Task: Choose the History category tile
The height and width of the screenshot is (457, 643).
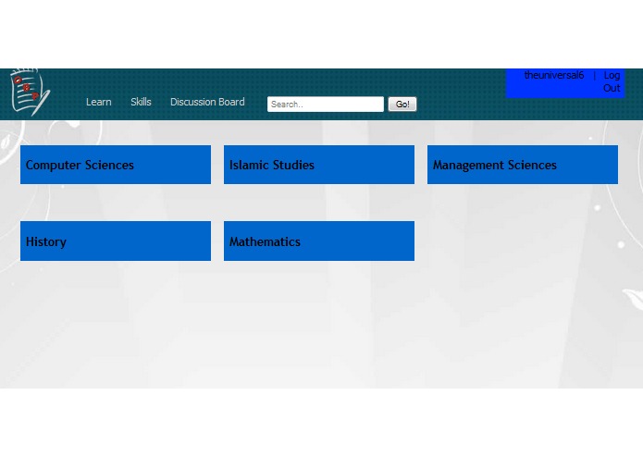Action: tap(116, 241)
